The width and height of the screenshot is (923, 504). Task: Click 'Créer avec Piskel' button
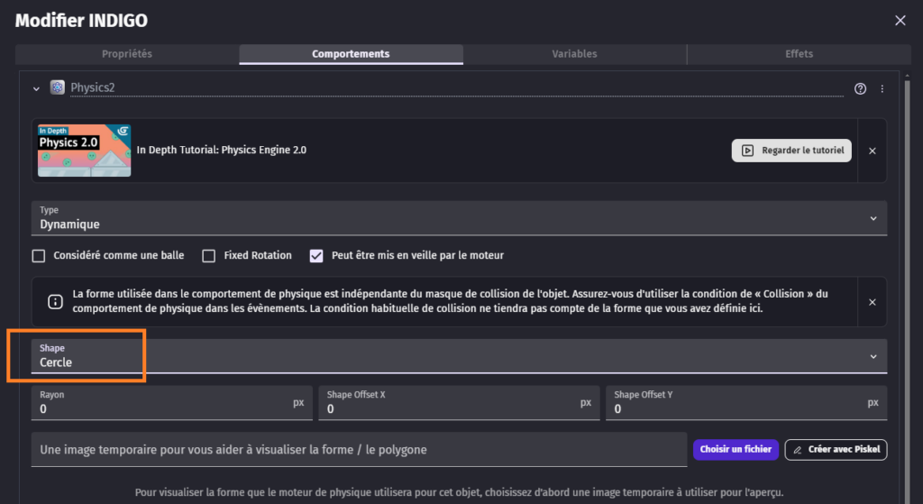click(x=836, y=449)
